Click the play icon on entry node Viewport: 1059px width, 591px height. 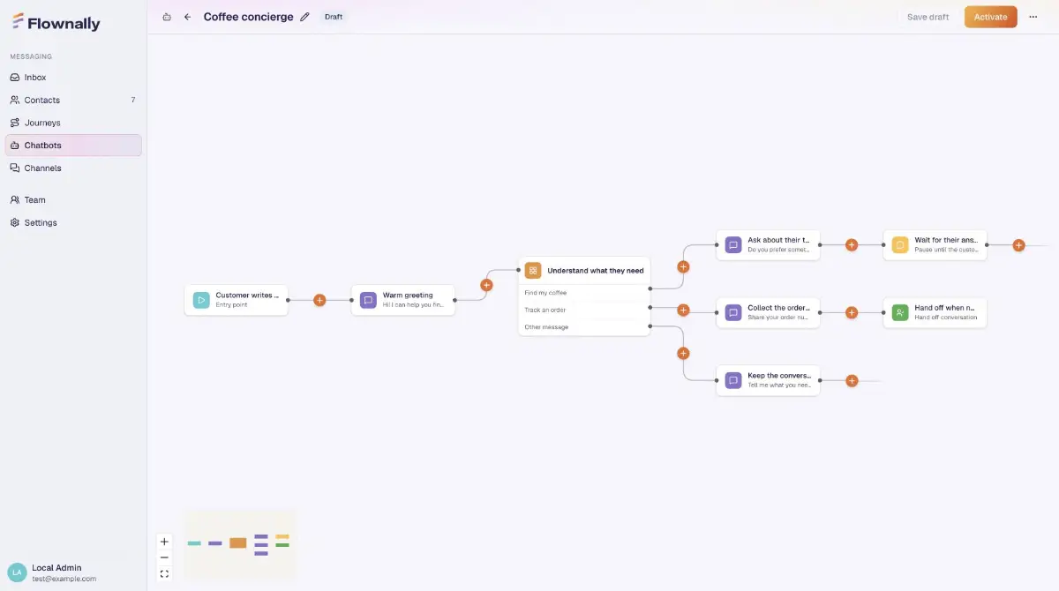[x=201, y=300]
